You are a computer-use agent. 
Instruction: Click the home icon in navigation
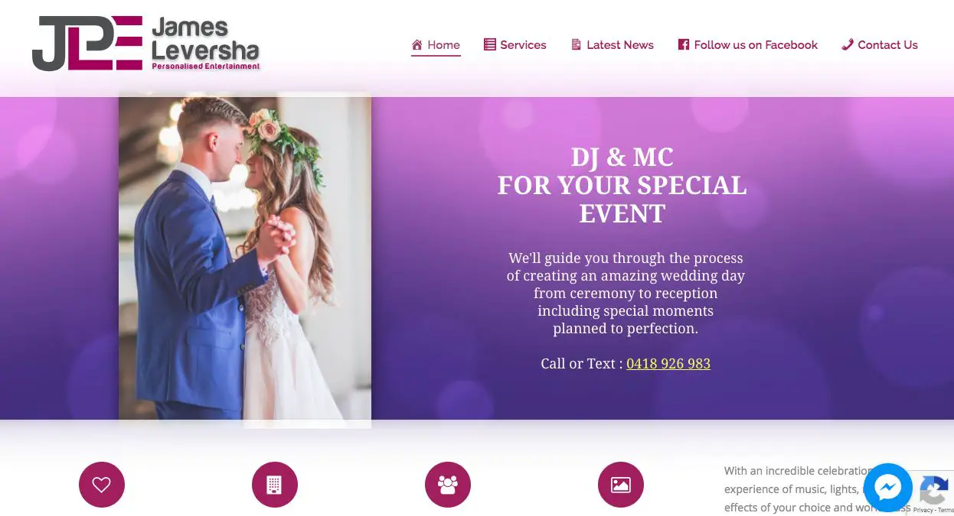(417, 45)
